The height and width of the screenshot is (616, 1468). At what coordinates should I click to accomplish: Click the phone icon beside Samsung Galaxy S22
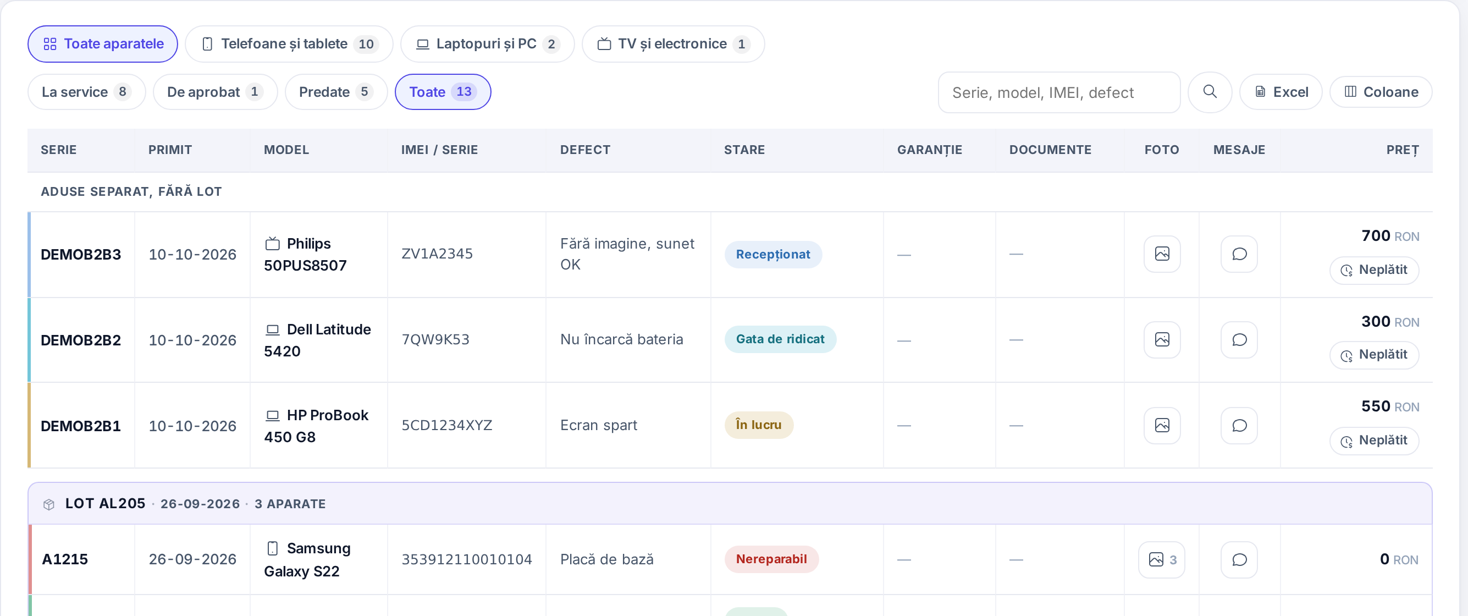pos(272,548)
